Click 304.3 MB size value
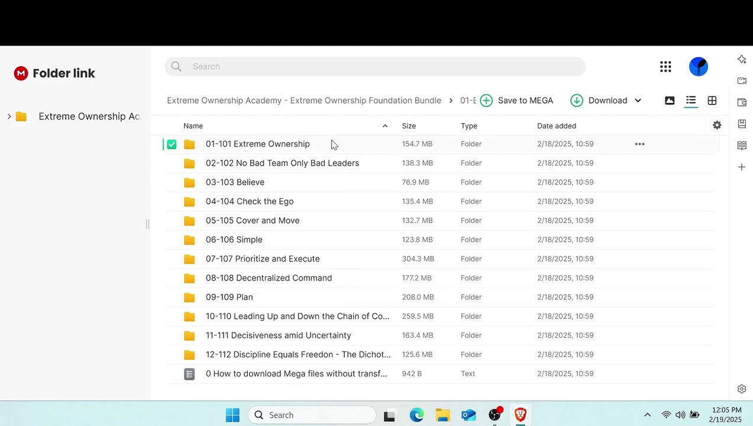Screen dimensions: 753x426 (x=418, y=259)
